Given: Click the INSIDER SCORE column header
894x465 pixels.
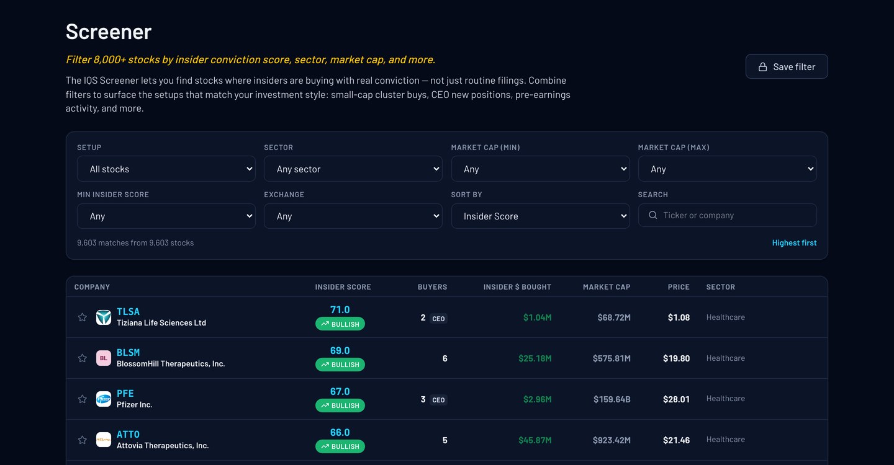Looking at the screenshot, I should point(343,287).
